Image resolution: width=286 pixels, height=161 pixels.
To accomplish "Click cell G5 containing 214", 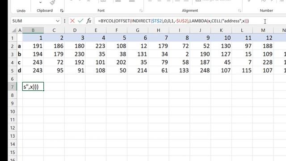I will pos(138,71).
